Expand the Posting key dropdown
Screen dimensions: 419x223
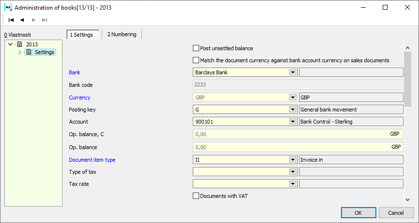292,110
